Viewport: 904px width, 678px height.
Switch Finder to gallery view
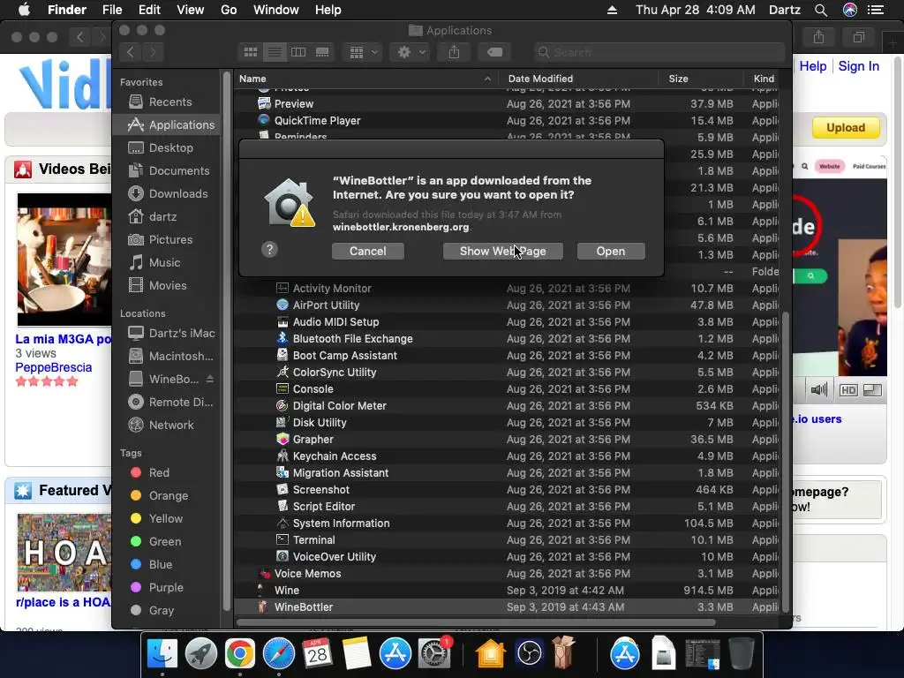(322, 52)
